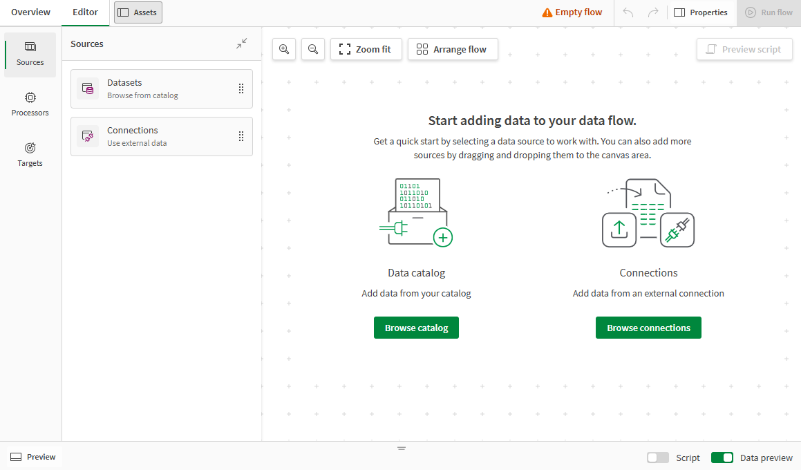
Task: Grab the Datasets drag handle dots
Action: point(241,88)
